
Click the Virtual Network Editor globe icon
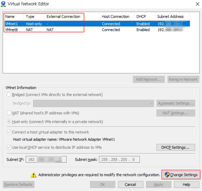point(3,4)
